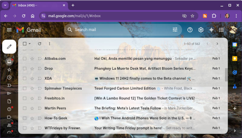Open Google apps grid
Viewport: 242px width, 138px height.
pos(221,30)
